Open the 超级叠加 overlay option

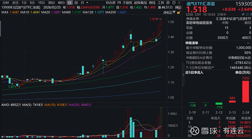(140, 3)
